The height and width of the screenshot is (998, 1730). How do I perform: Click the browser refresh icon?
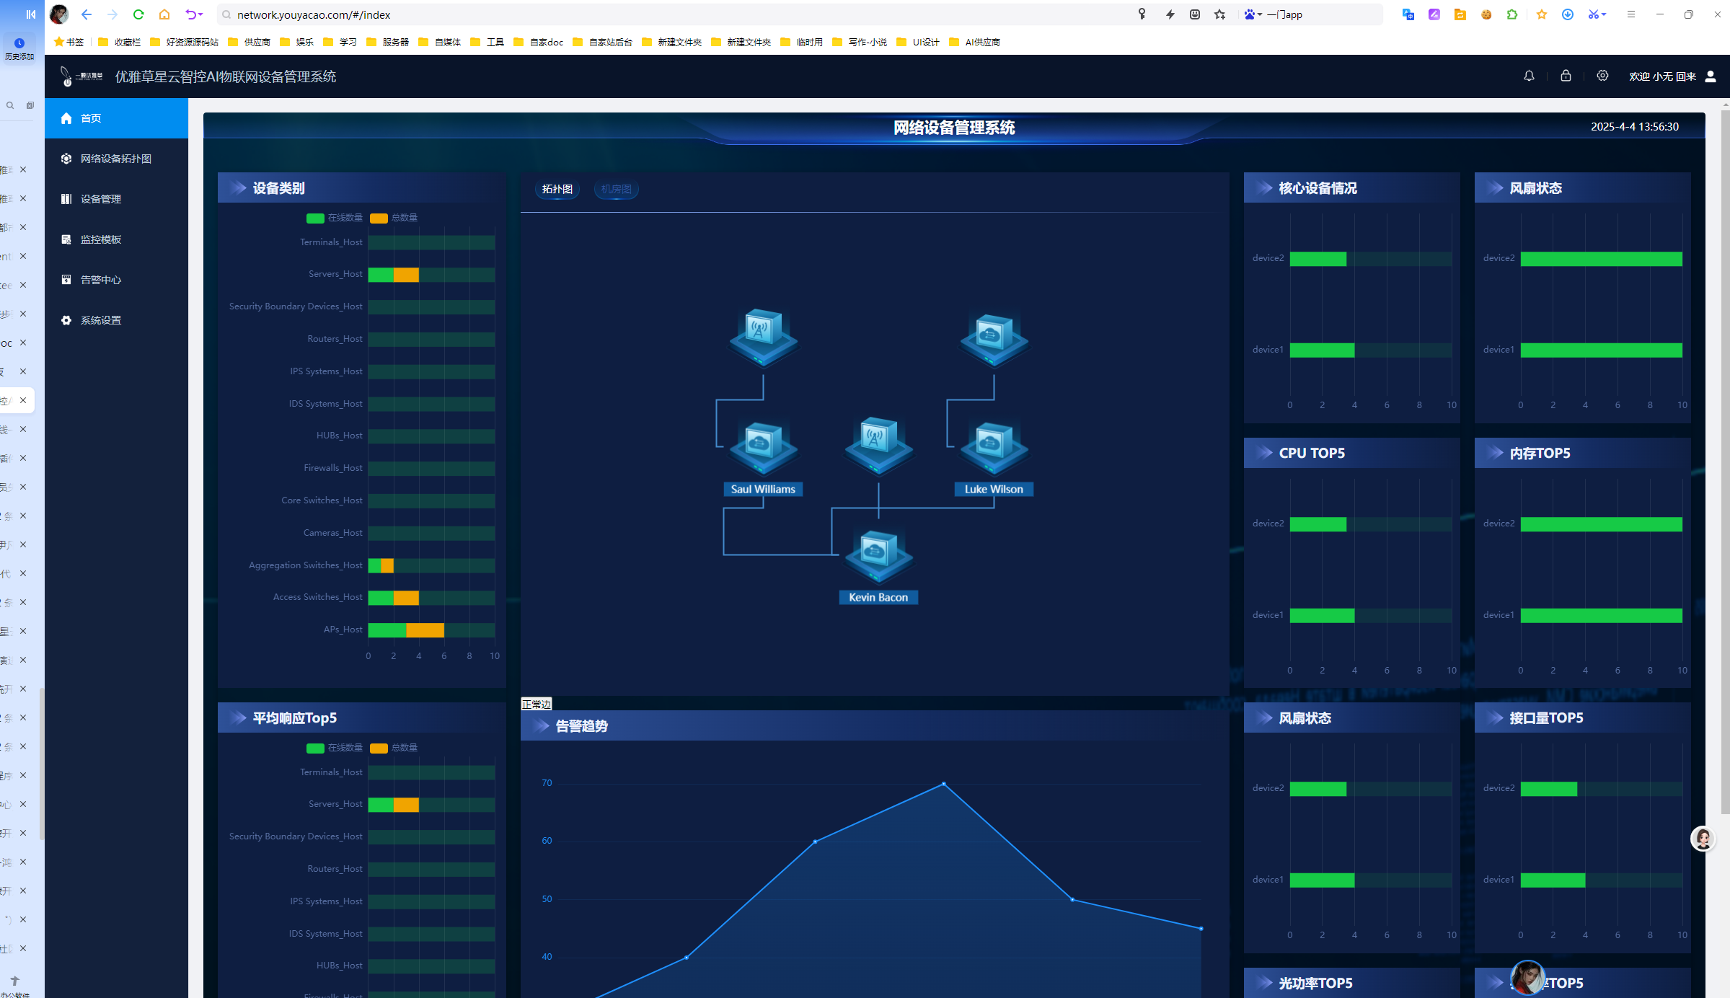[138, 14]
